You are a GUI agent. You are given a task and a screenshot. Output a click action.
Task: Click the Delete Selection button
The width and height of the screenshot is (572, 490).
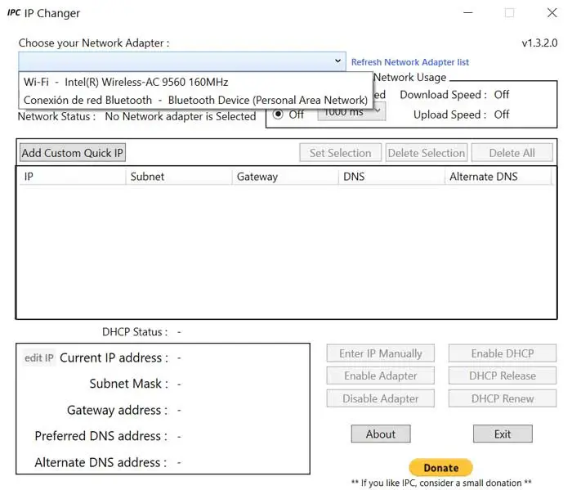(426, 153)
